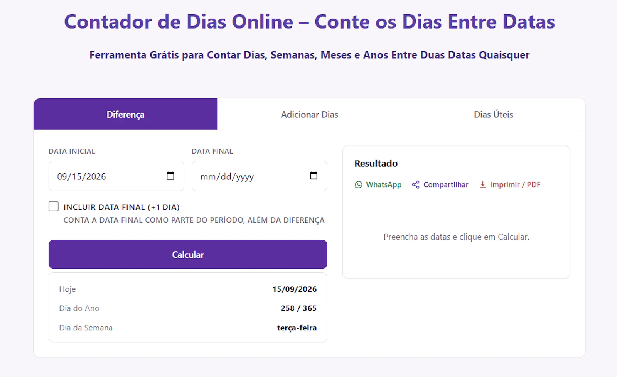Screen dimensions: 617x377
Task: Open the Dias Úteis tab
Action: [493, 114]
